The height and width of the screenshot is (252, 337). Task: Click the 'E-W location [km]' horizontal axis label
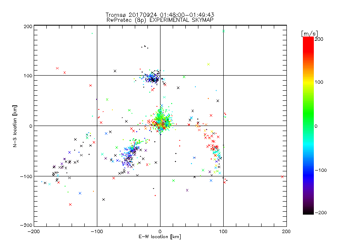(160, 237)
